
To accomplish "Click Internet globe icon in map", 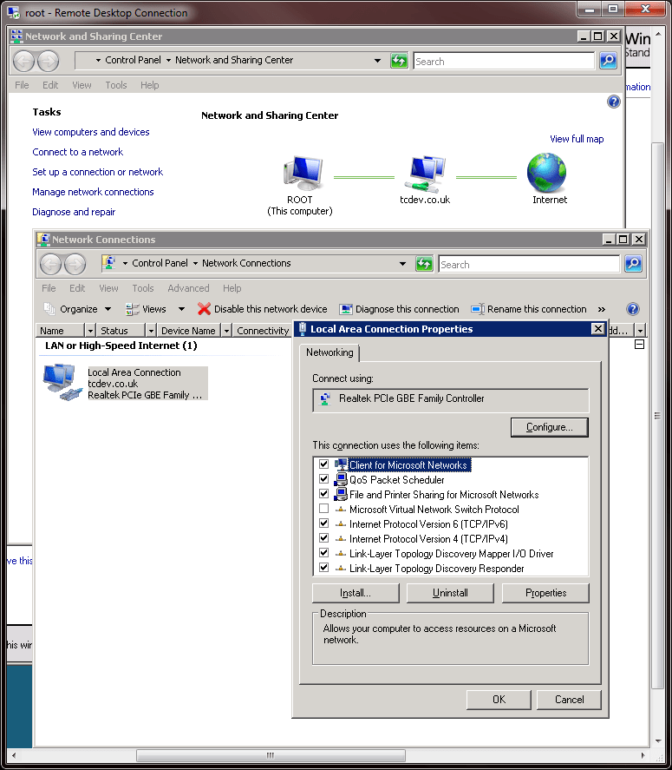I will point(546,173).
